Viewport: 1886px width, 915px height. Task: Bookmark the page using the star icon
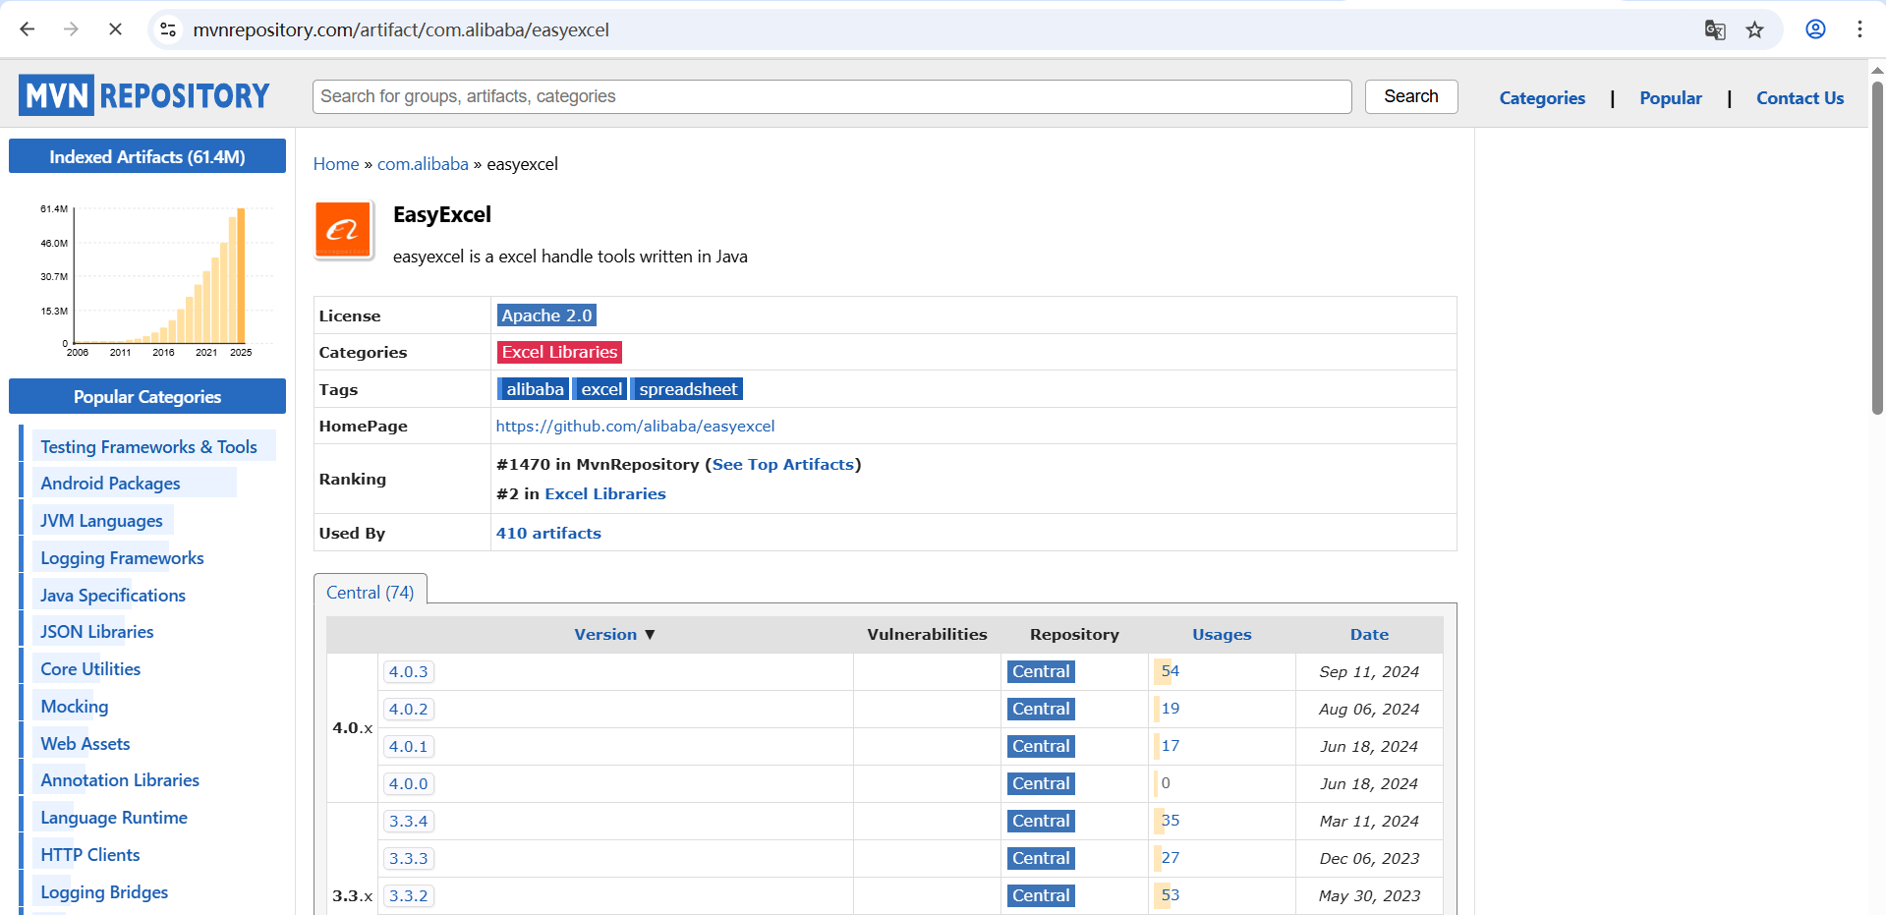(1755, 29)
